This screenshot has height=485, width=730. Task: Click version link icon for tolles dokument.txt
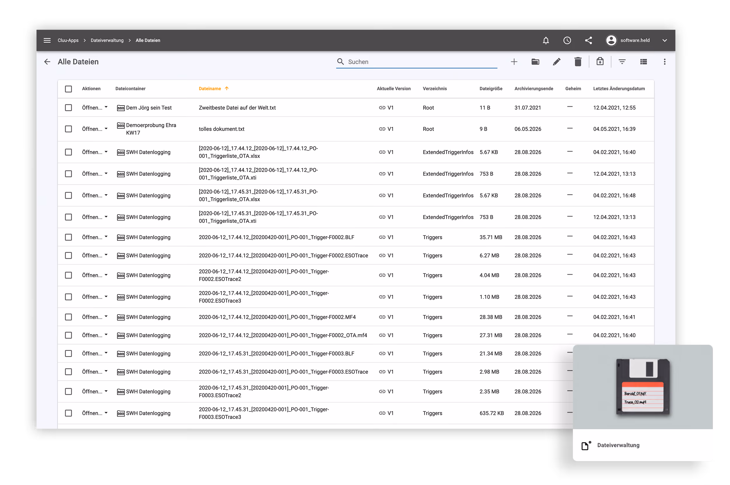tap(382, 129)
